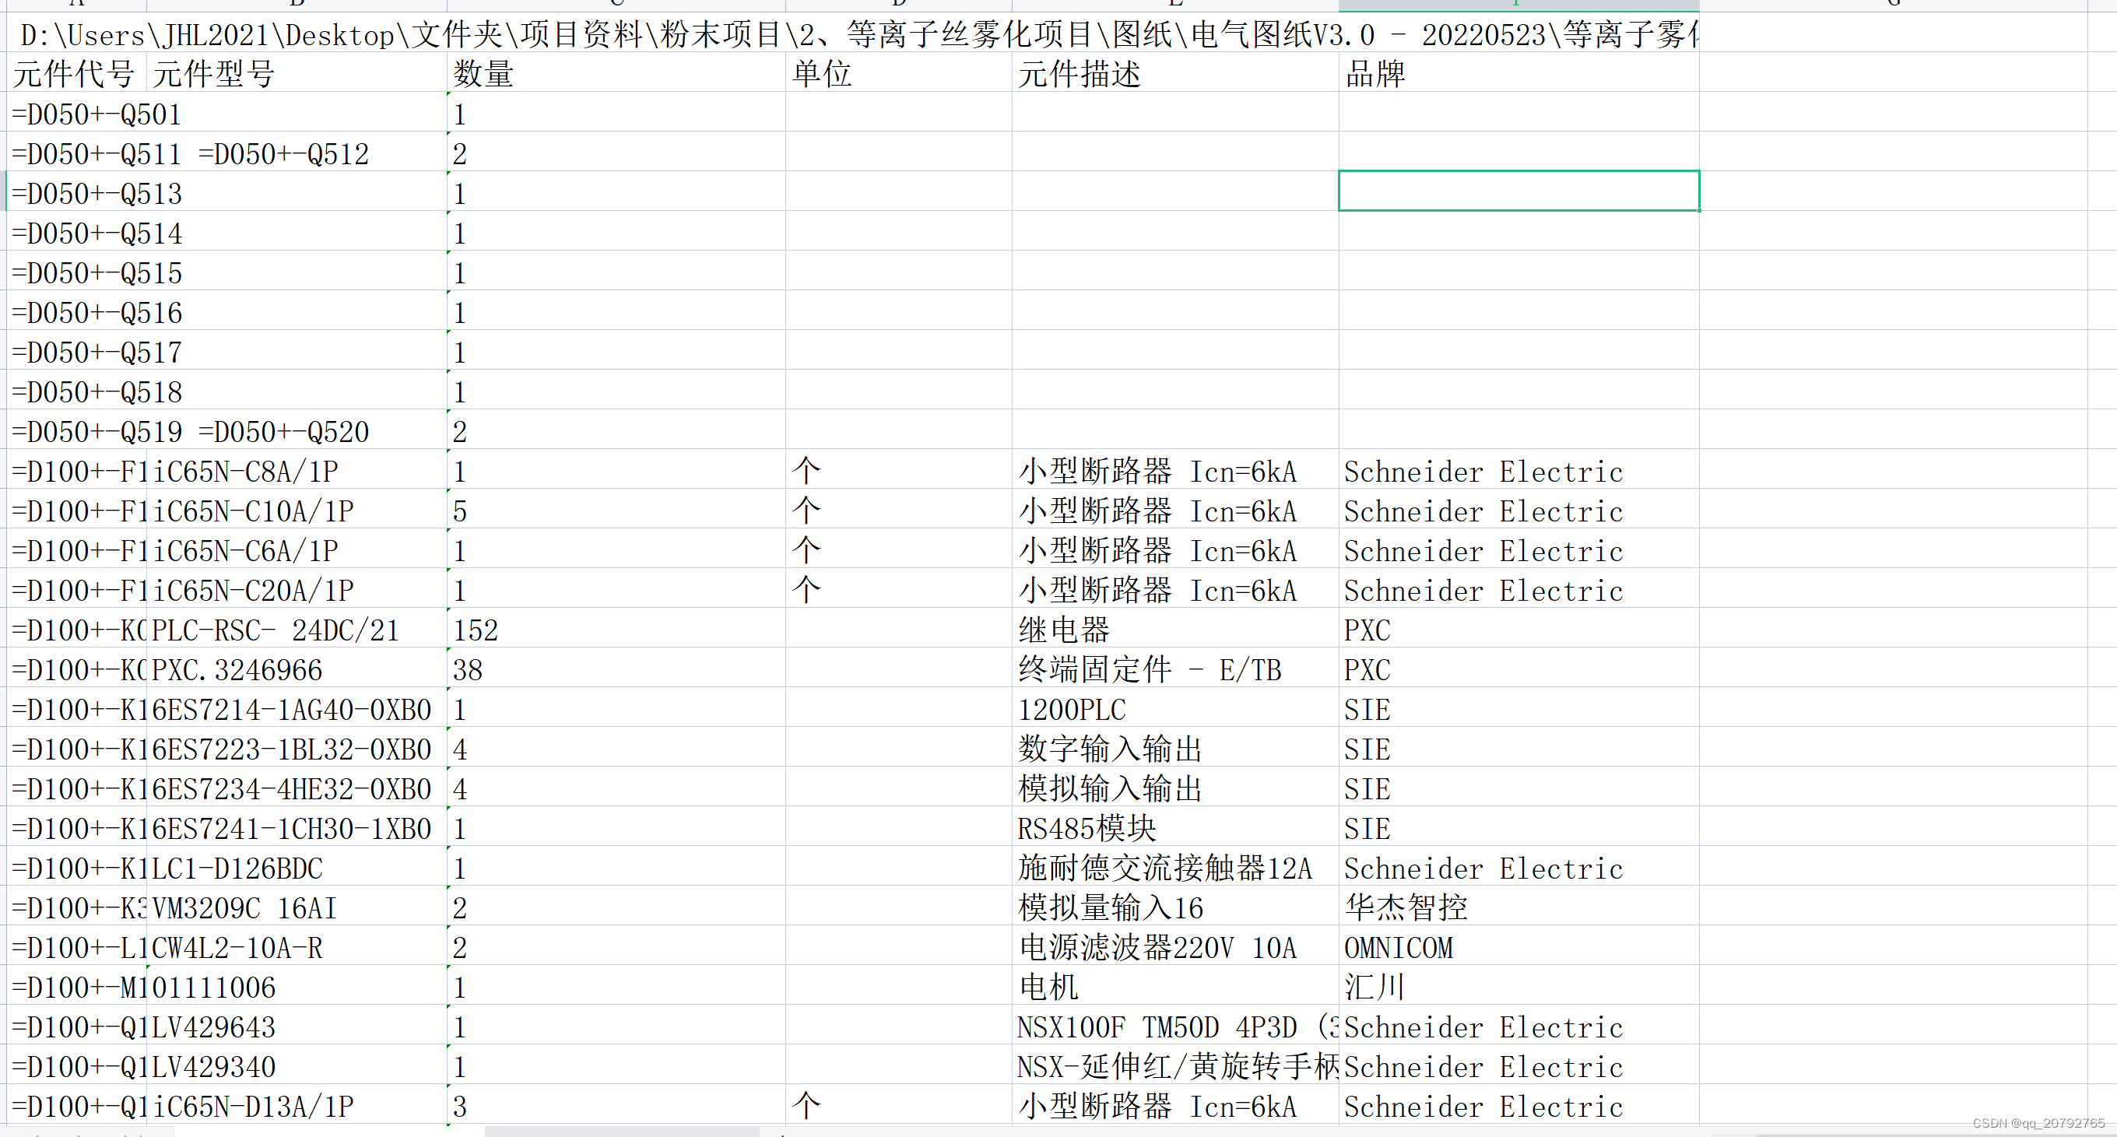Viewport: 2117px width, 1137px height.
Task: Click model cell LC1-D126BDC
Action: 297,866
